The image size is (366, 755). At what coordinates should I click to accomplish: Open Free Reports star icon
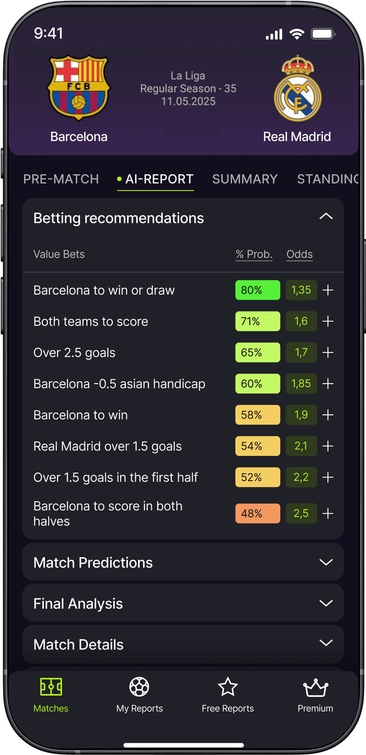click(x=227, y=687)
